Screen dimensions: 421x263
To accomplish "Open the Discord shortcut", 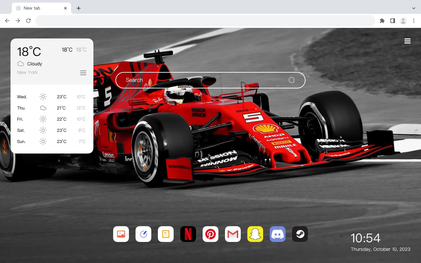I will pyautogui.click(x=278, y=234).
